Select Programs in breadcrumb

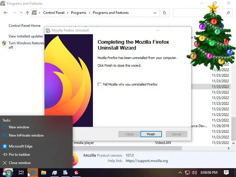pyautogui.click(x=78, y=13)
